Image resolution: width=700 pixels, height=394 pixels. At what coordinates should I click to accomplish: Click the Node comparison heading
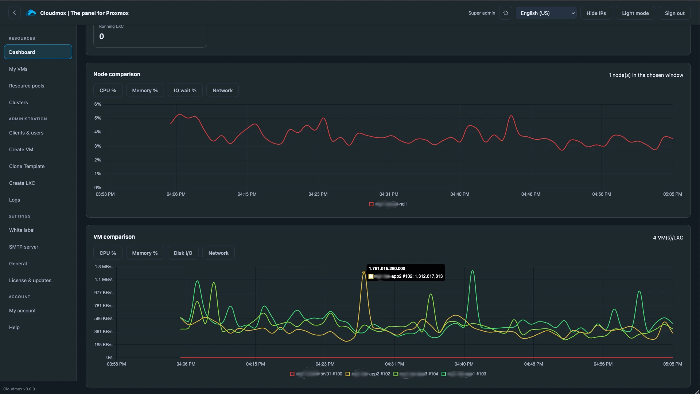tap(117, 74)
